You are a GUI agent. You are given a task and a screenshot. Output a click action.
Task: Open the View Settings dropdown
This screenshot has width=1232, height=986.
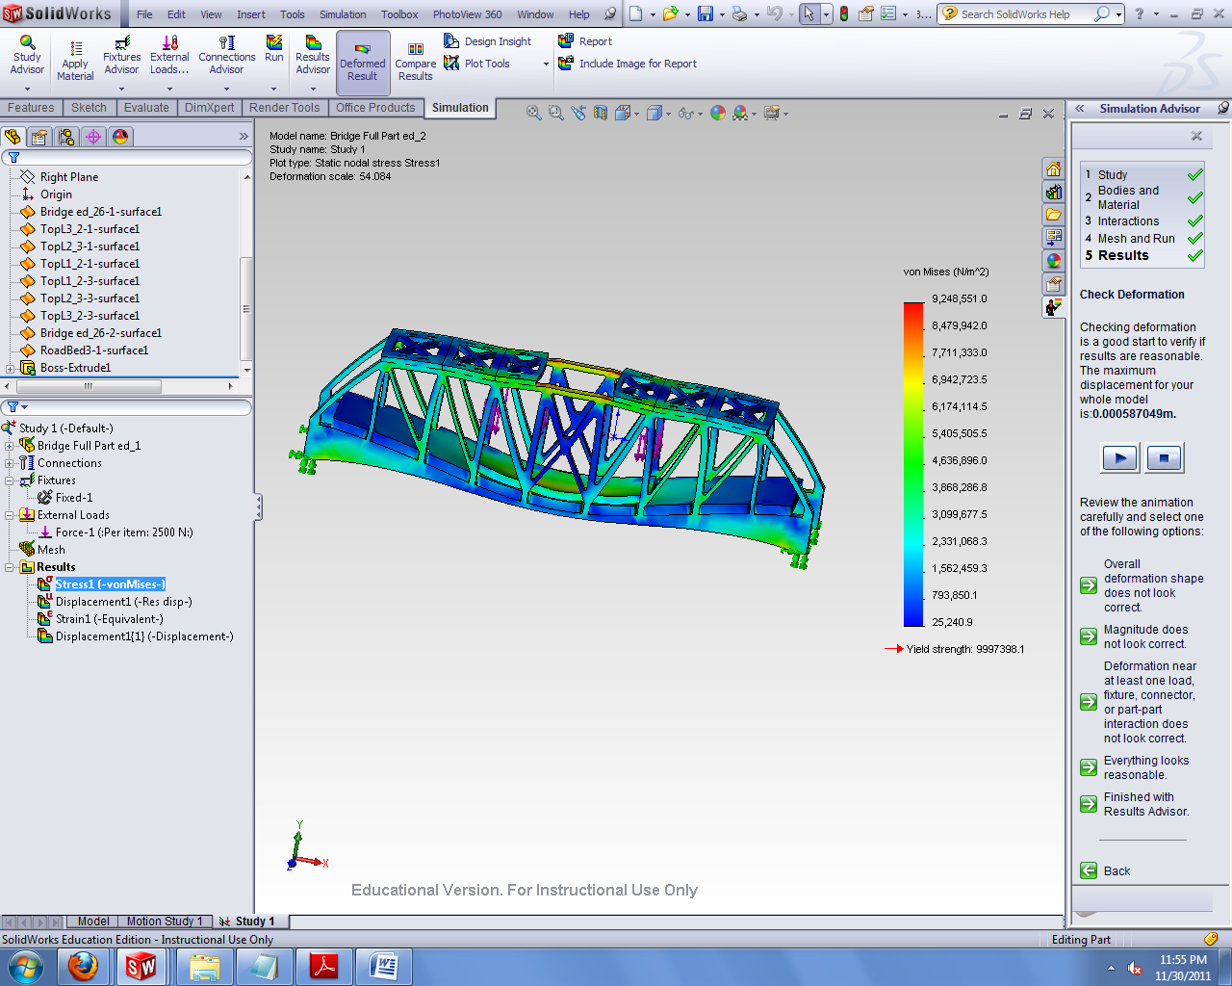click(x=776, y=113)
